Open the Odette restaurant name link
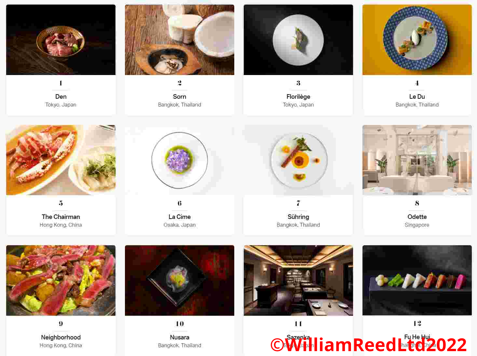The height and width of the screenshot is (356, 477). [417, 217]
